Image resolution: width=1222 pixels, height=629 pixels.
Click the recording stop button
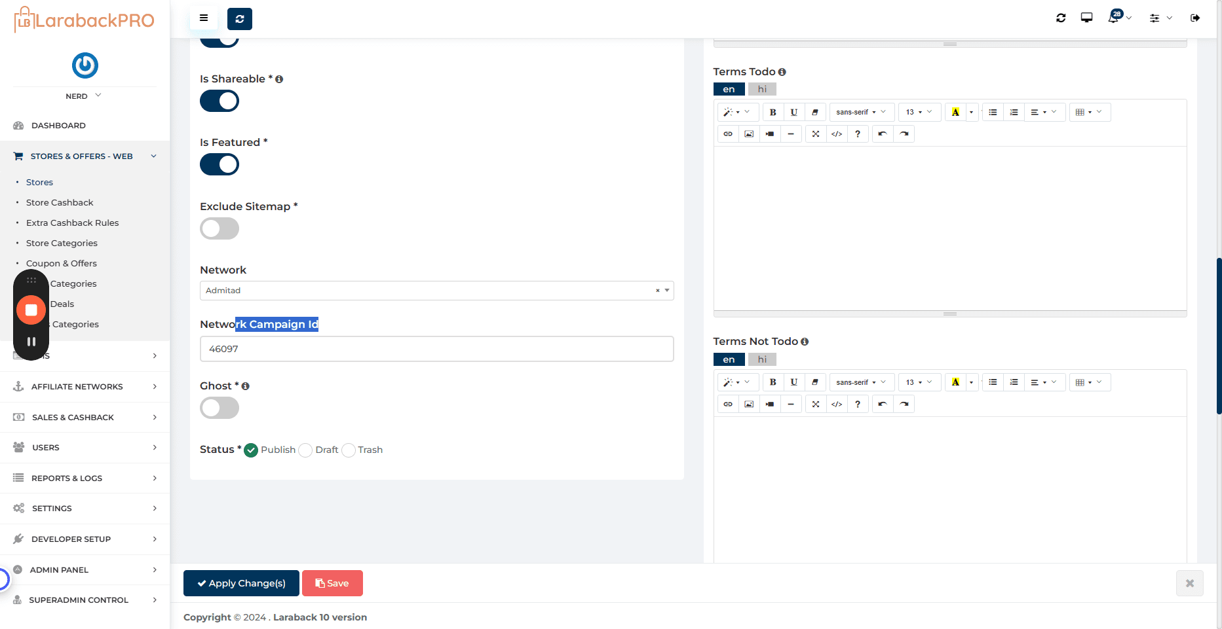[x=31, y=310]
